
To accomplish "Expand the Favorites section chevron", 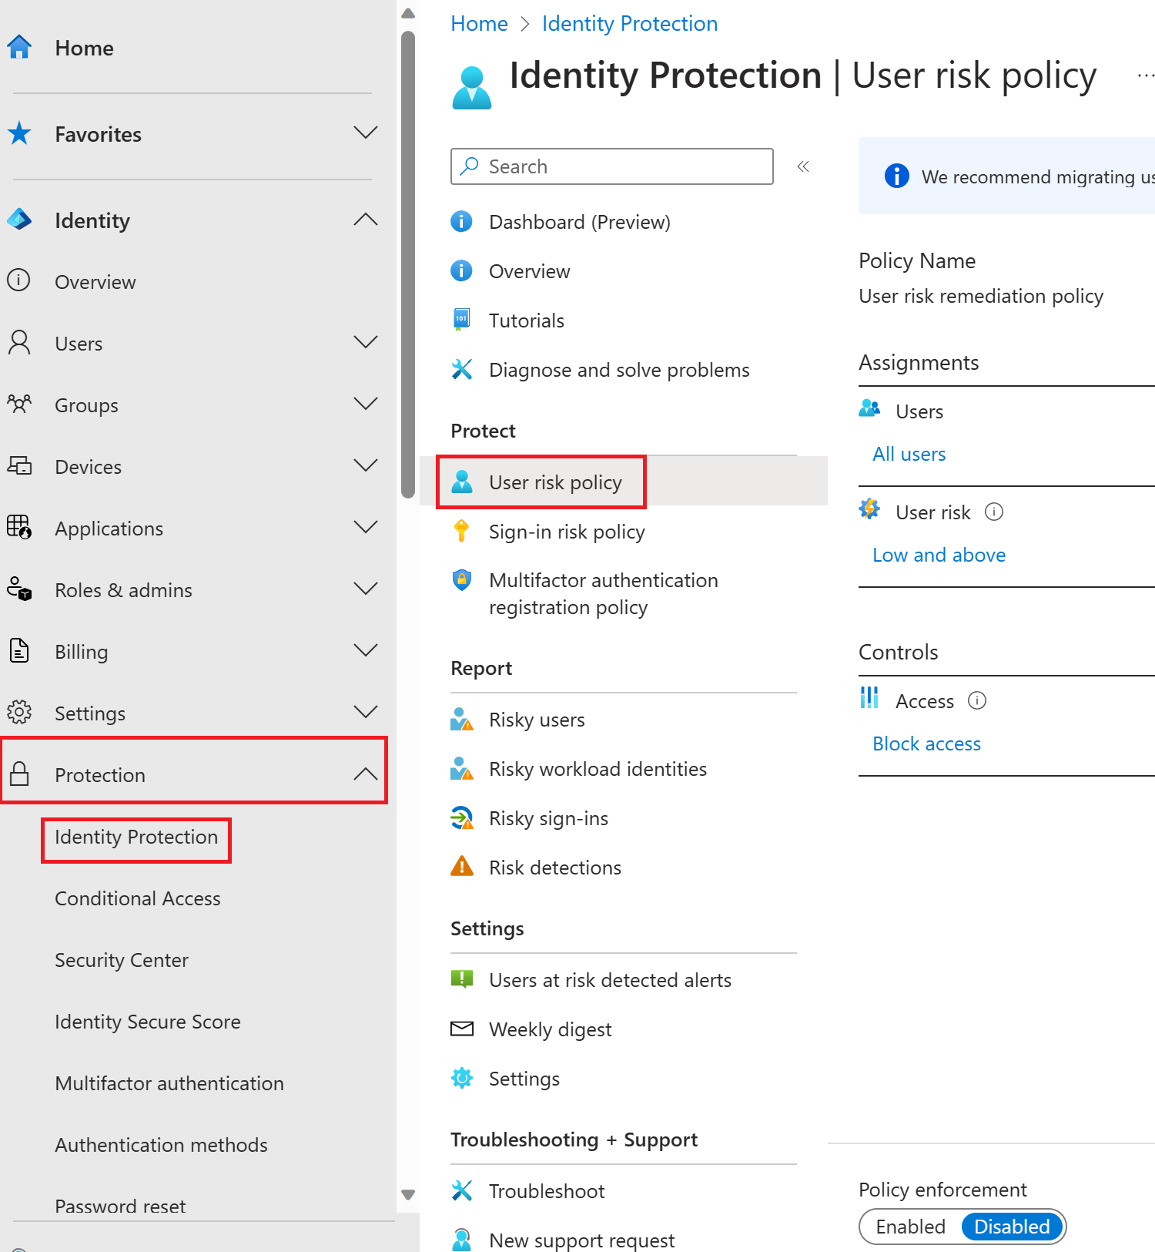I will [365, 133].
